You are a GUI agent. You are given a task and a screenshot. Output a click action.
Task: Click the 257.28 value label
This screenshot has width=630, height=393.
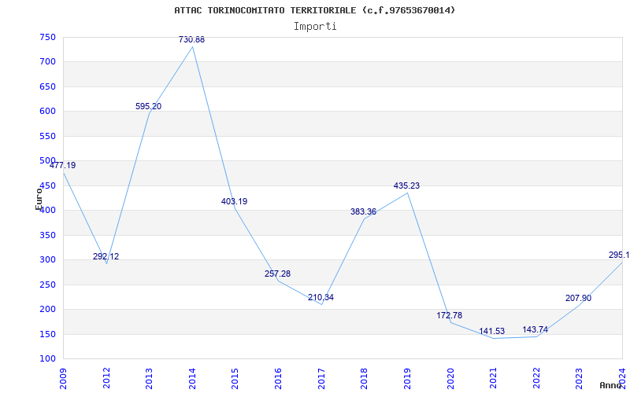pyautogui.click(x=277, y=274)
